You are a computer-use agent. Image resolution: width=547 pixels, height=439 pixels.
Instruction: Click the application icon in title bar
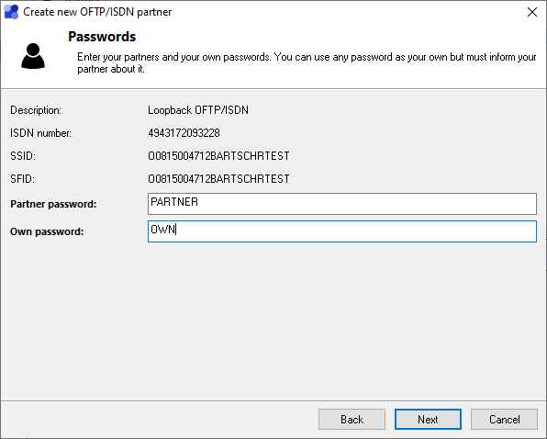pyautogui.click(x=11, y=12)
